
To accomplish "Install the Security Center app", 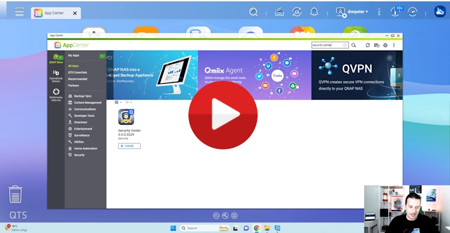I will [129, 146].
